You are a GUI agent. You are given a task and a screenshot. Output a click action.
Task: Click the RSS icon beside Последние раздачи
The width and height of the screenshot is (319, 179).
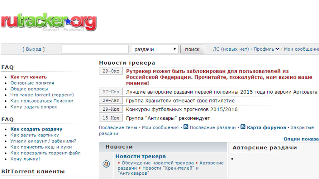[x=186, y=127]
